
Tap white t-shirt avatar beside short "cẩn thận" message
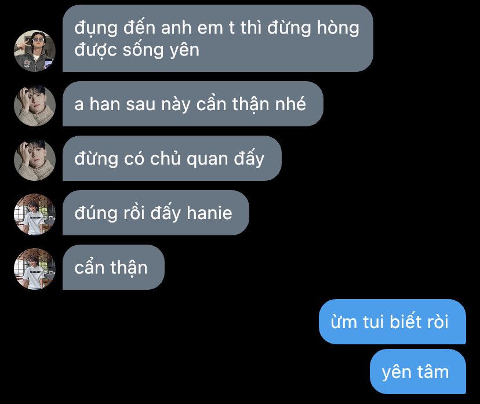tap(35, 269)
